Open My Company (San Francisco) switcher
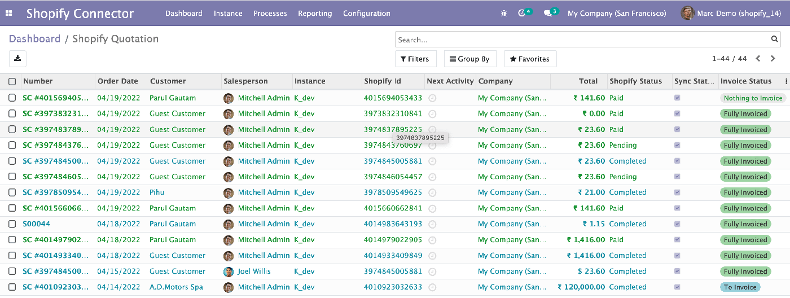 (x=617, y=13)
